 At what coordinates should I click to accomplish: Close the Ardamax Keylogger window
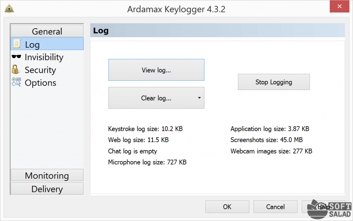click(340, 7)
